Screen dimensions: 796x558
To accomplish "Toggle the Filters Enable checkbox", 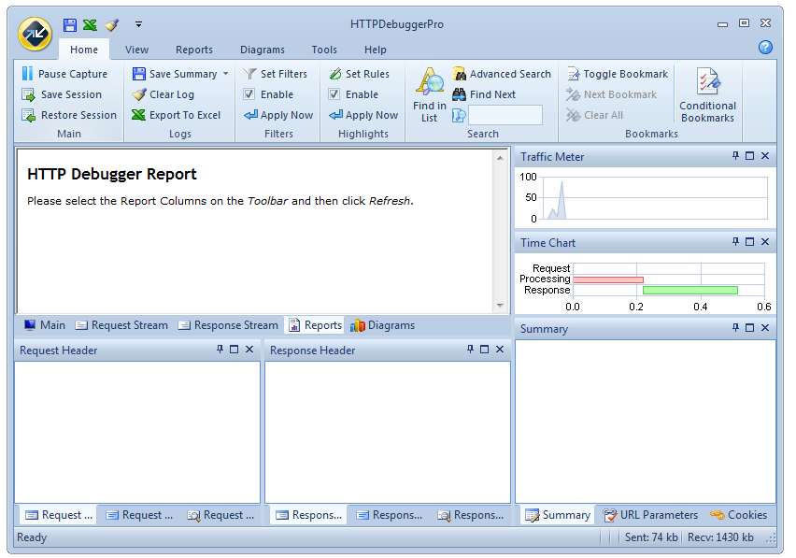I will pyautogui.click(x=249, y=93).
